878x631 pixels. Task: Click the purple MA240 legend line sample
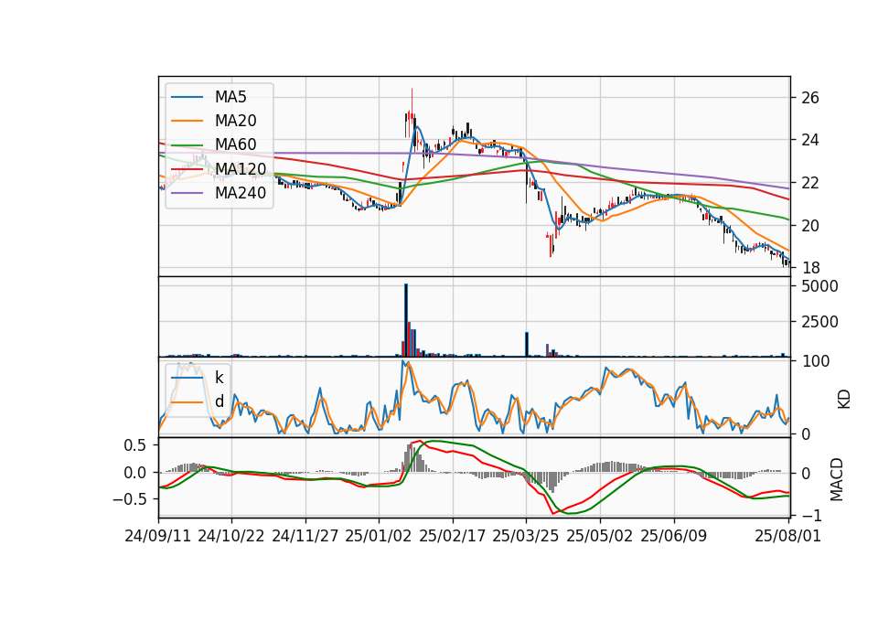click(187, 193)
